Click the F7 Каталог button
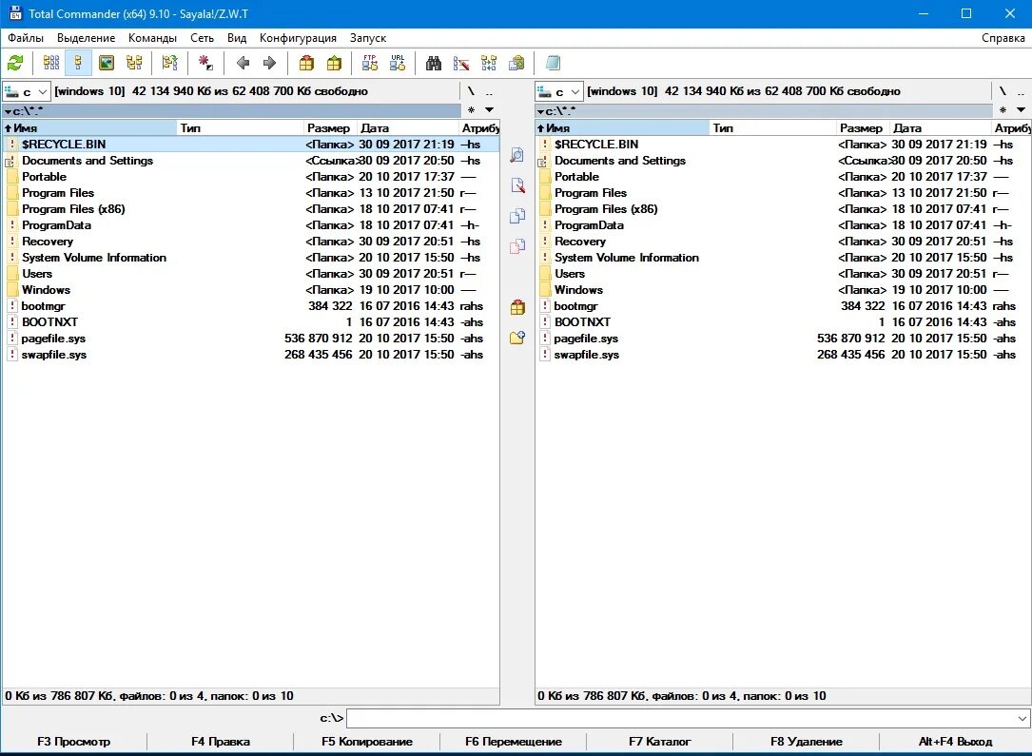The height and width of the screenshot is (756, 1032). (x=659, y=742)
